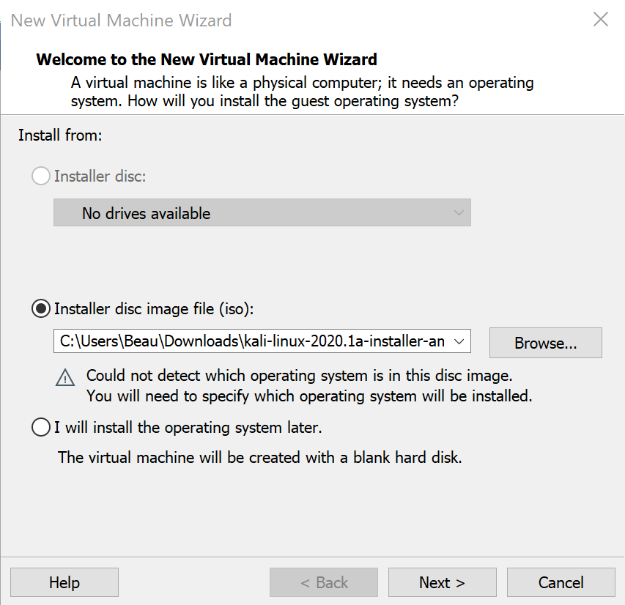Click the "No drives available" combo box text
The height and width of the screenshot is (605, 625).
tap(146, 213)
